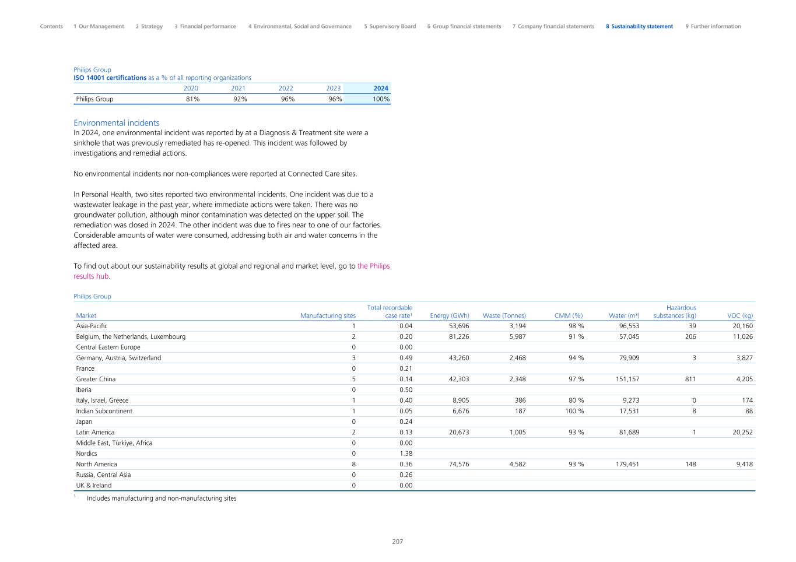Select the Energy (GWh) column header
The height and width of the screenshot is (562, 796).
click(450, 316)
